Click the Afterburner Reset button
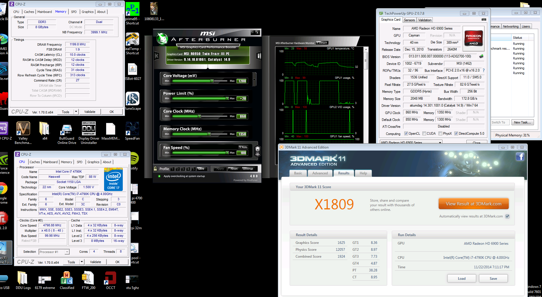Viewport: 542px width, 297px height. point(234,169)
